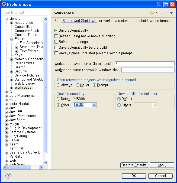Image resolution: width=177 pixels, height=183 pixels.
Task: Click the Eclipse icon in title bar
Action: (4, 4)
